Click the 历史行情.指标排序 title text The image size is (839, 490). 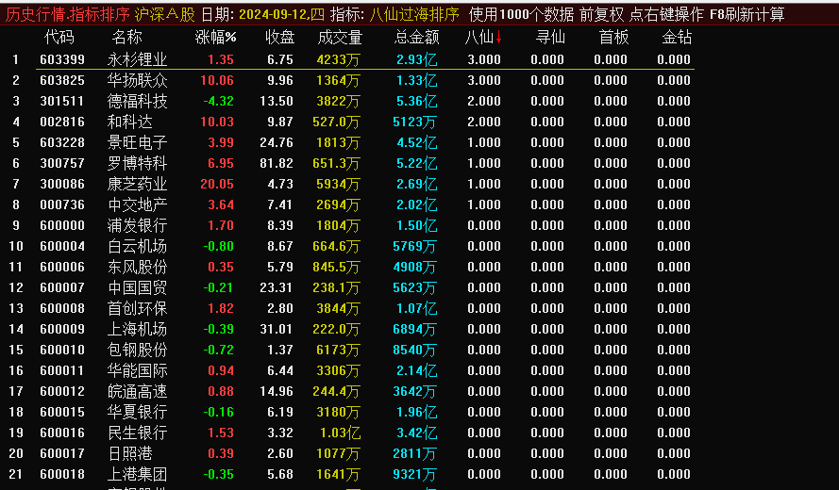point(67,14)
